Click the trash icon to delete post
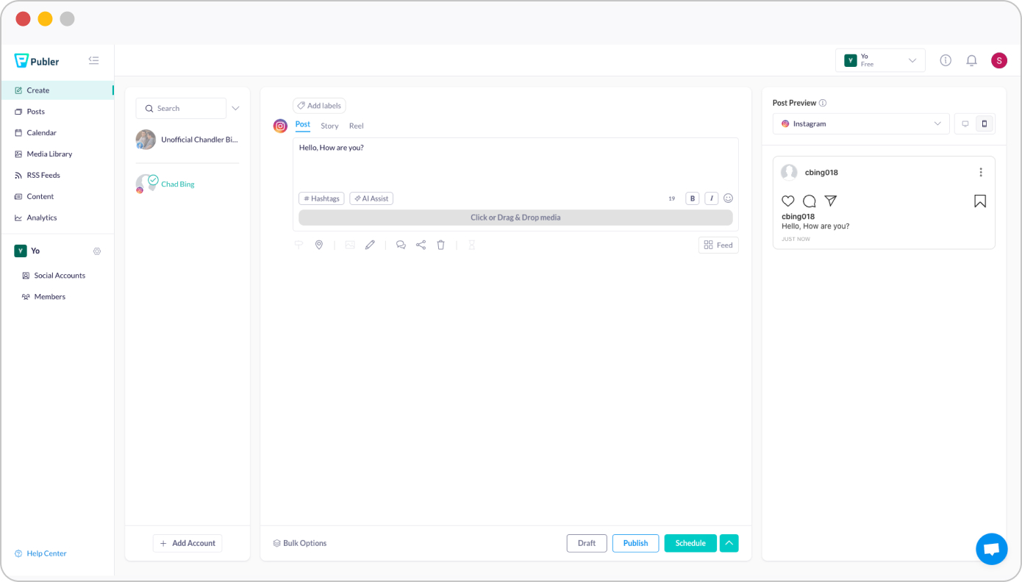 (441, 245)
